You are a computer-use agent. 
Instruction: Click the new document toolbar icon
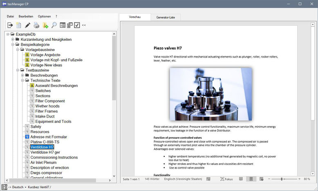pos(19,25)
